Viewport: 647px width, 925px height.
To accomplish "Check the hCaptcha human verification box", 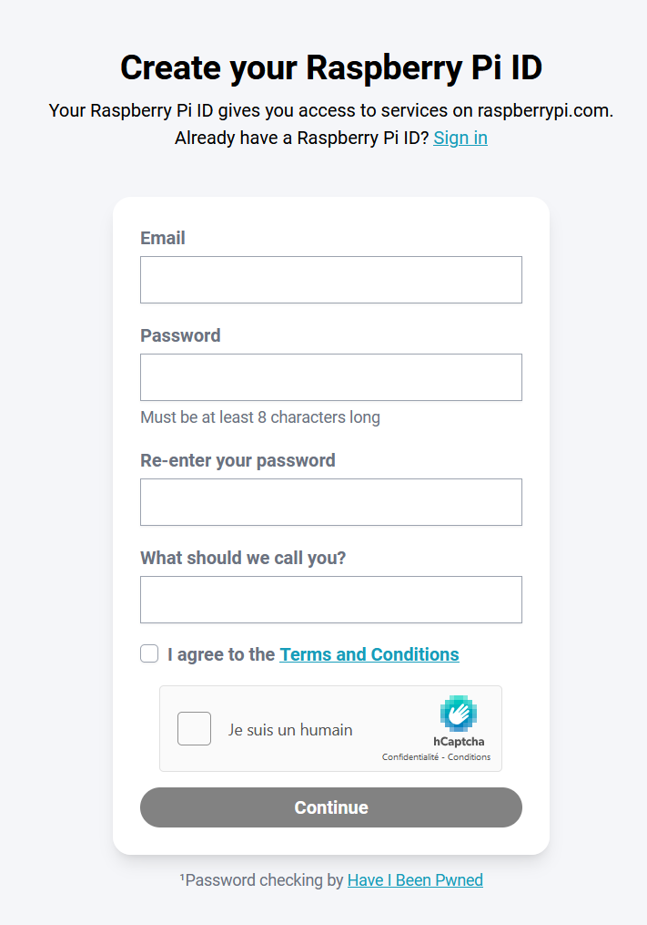I will [194, 729].
